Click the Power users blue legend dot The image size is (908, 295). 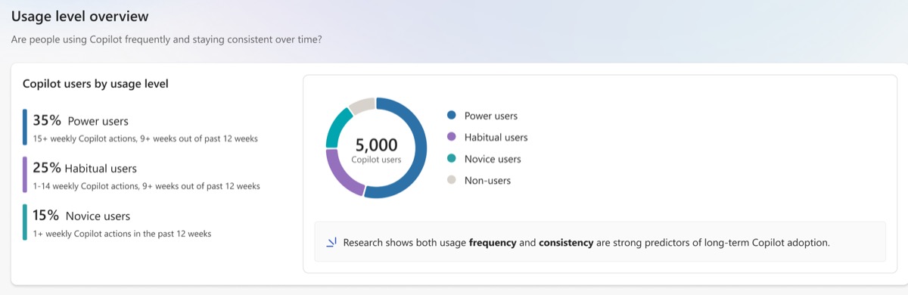(452, 116)
